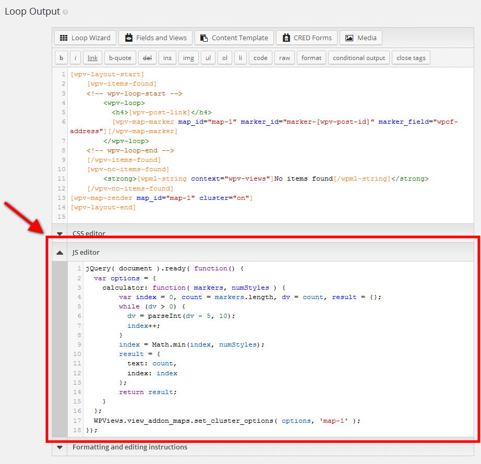
Task: Insert a link via link button
Action: 93,58
